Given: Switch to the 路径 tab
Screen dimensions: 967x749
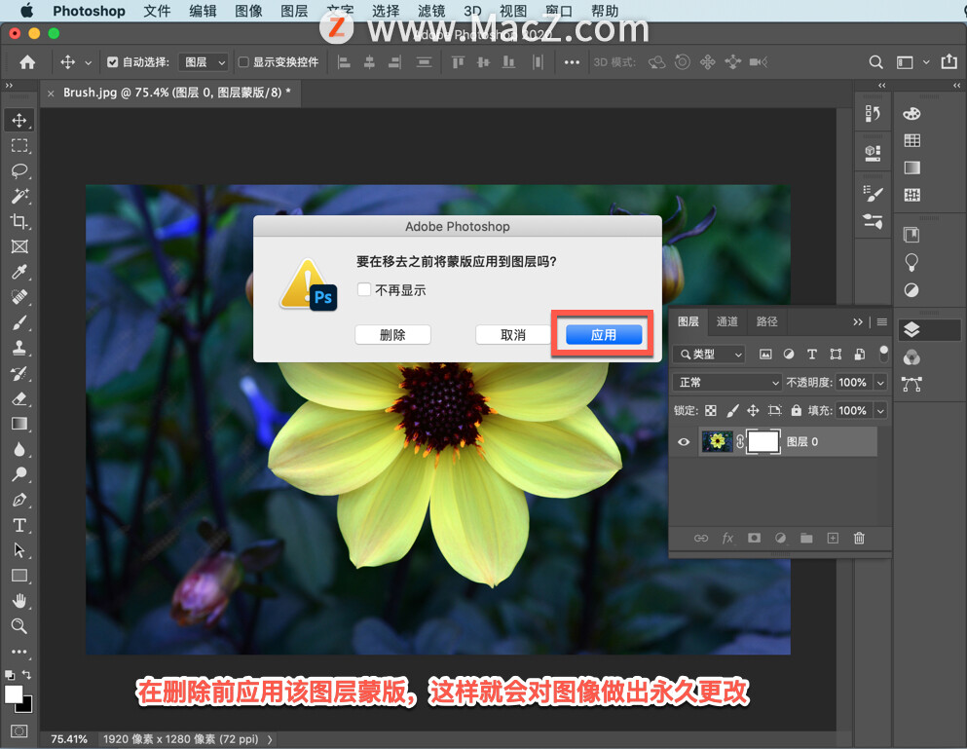Looking at the screenshot, I should (766, 321).
